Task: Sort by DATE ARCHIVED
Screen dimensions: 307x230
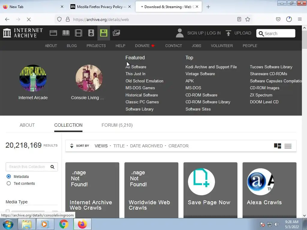Action: pyautogui.click(x=146, y=146)
